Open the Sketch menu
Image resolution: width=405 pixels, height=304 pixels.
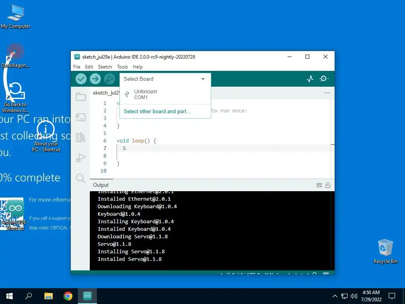[105, 66]
